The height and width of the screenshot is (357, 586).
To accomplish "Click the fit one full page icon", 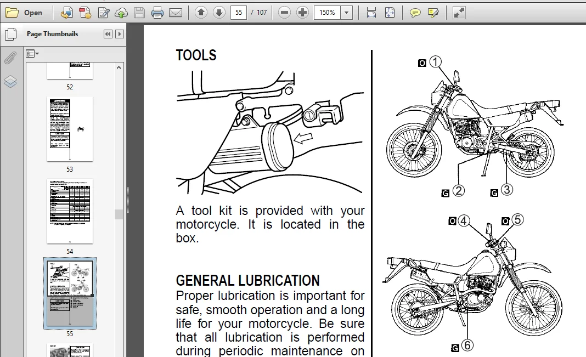I will 390,13.
